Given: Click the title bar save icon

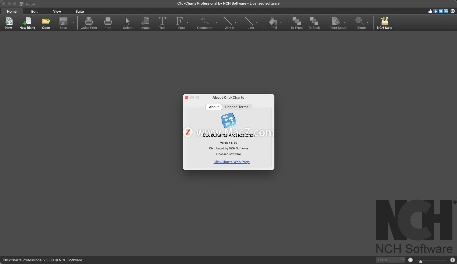Looking at the screenshot, I should [22, 4].
